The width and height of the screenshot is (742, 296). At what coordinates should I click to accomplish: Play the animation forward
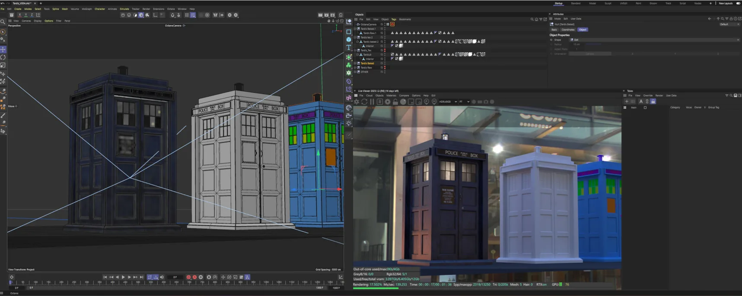click(x=123, y=277)
